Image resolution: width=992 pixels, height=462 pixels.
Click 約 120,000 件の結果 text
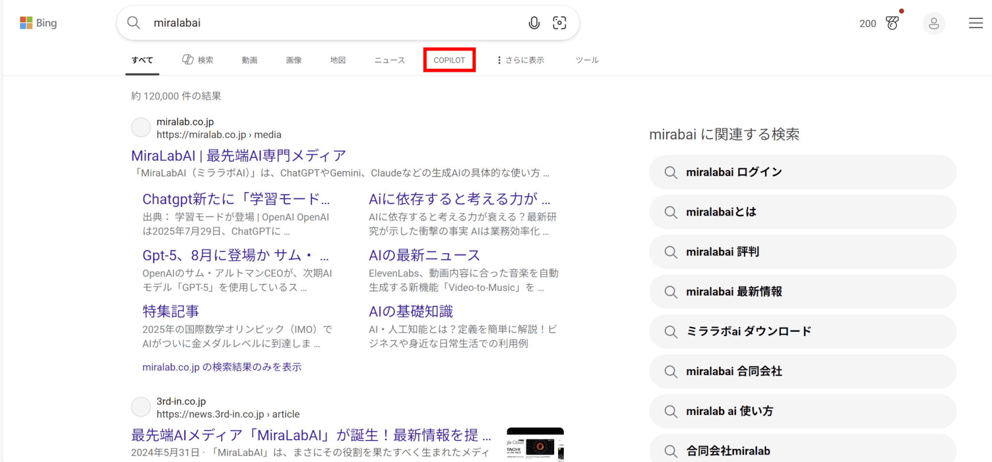tap(176, 96)
